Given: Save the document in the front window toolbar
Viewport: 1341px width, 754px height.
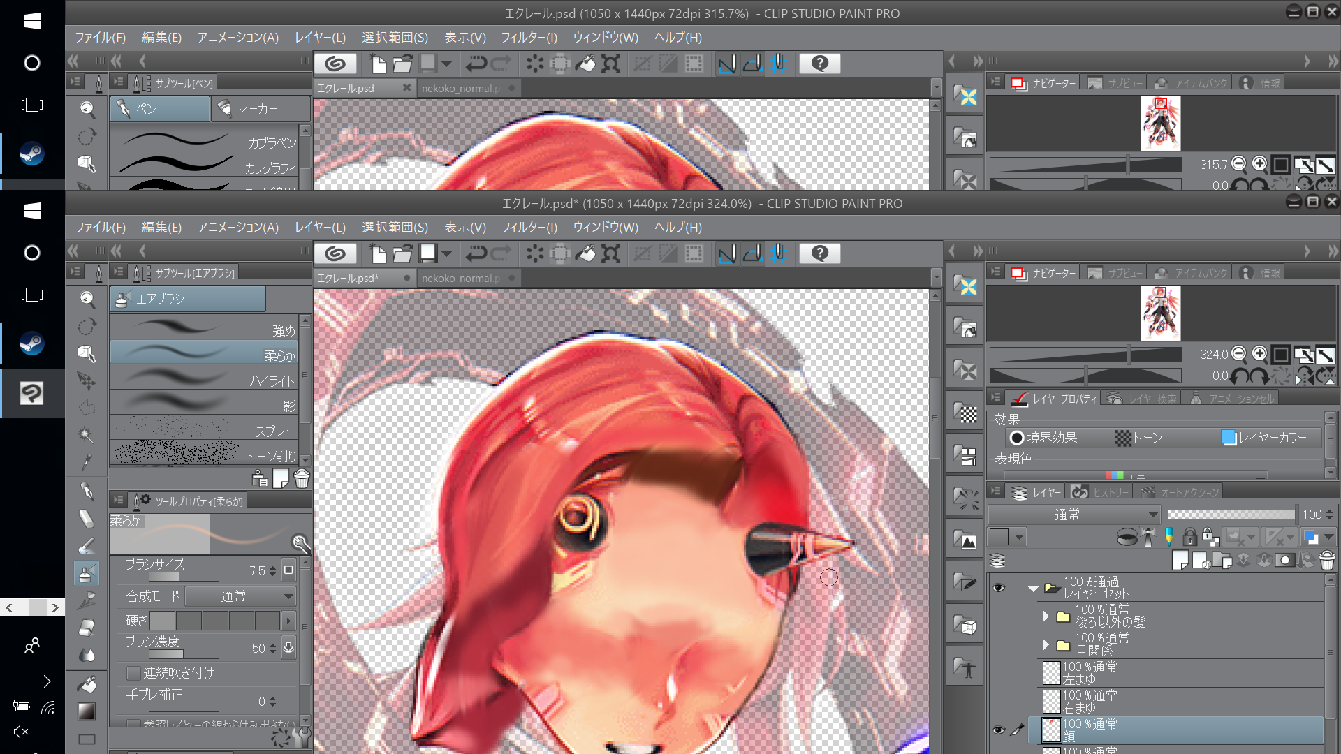Looking at the screenshot, I should 427,253.
